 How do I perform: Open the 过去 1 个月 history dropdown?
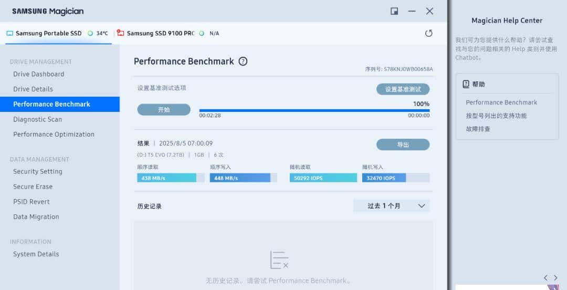392,205
